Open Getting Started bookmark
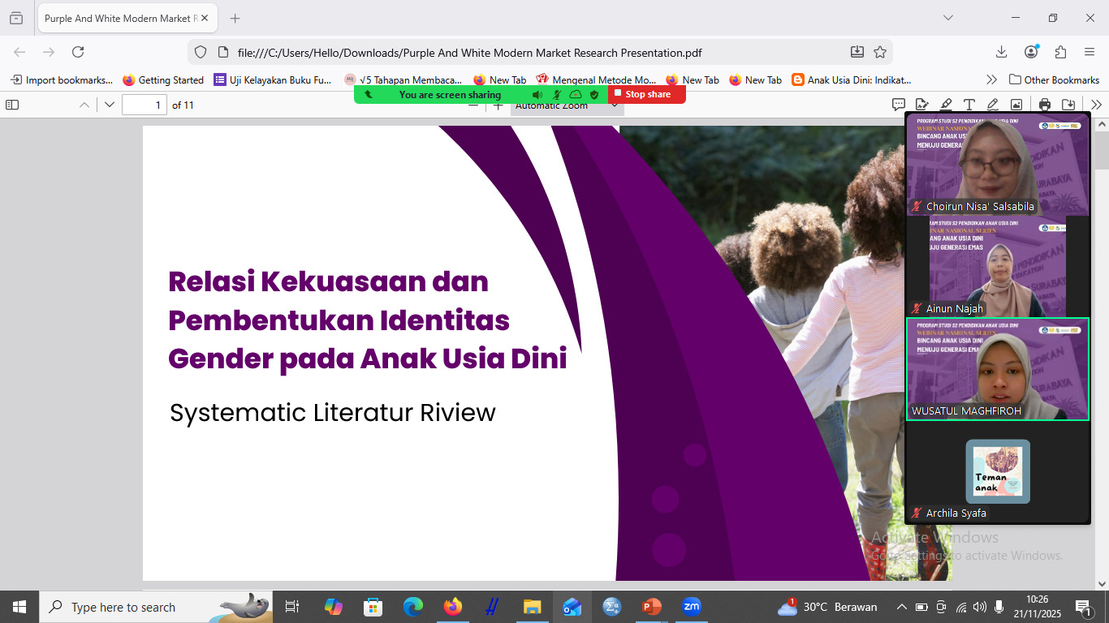Screen dimensions: 1109x623 pos(162,79)
